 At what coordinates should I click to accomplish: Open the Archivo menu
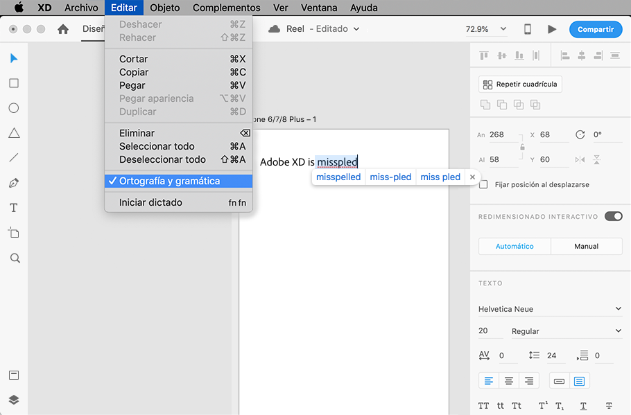point(81,8)
